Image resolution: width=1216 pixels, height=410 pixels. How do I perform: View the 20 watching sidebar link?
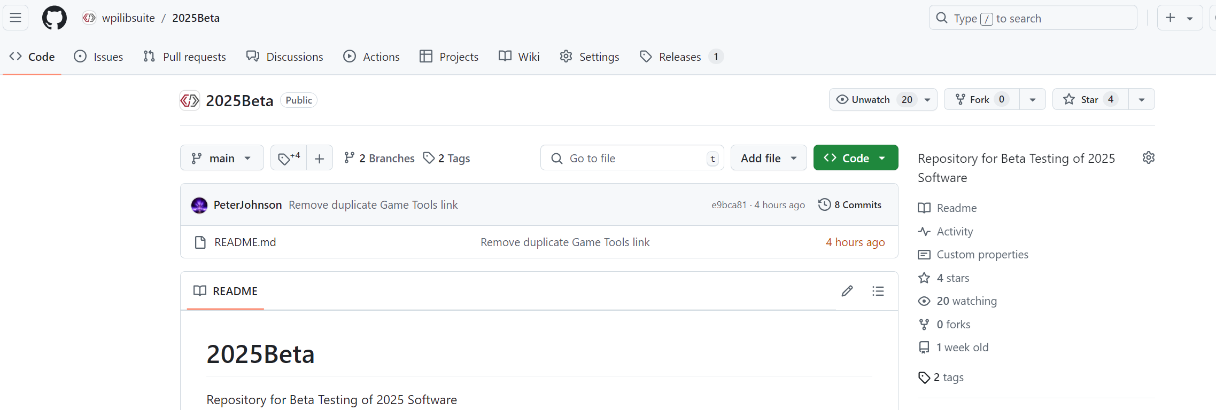pyautogui.click(x=958, y=301)
